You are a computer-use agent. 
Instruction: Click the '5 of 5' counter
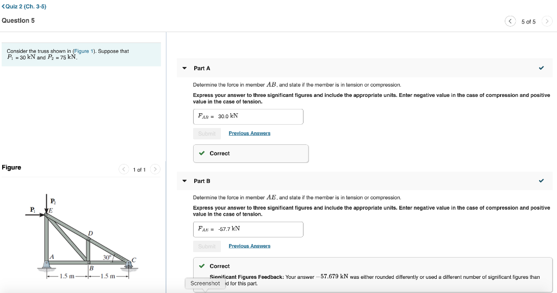pos(528,22)
